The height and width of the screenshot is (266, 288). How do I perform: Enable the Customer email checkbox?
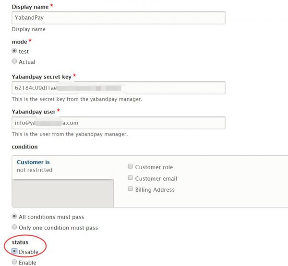130,178
